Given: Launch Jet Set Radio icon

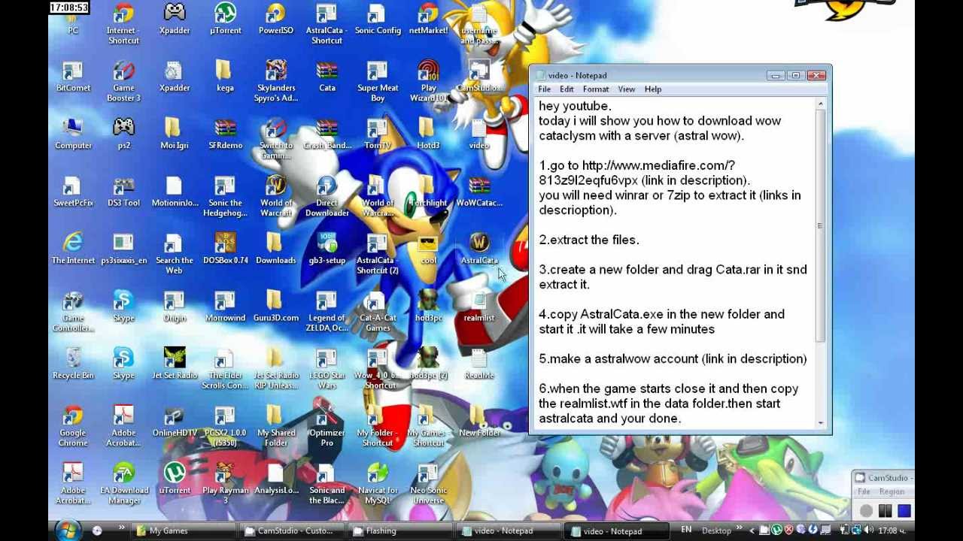Looking at the screenshot, I should point(175,365).
